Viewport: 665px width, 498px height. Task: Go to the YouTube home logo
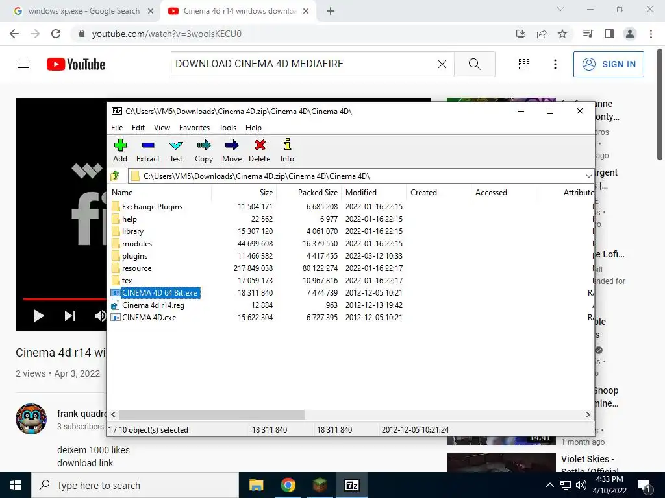pos(76,64)
